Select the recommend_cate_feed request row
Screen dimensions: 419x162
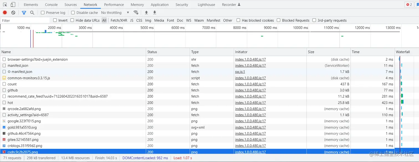(209, 96)
